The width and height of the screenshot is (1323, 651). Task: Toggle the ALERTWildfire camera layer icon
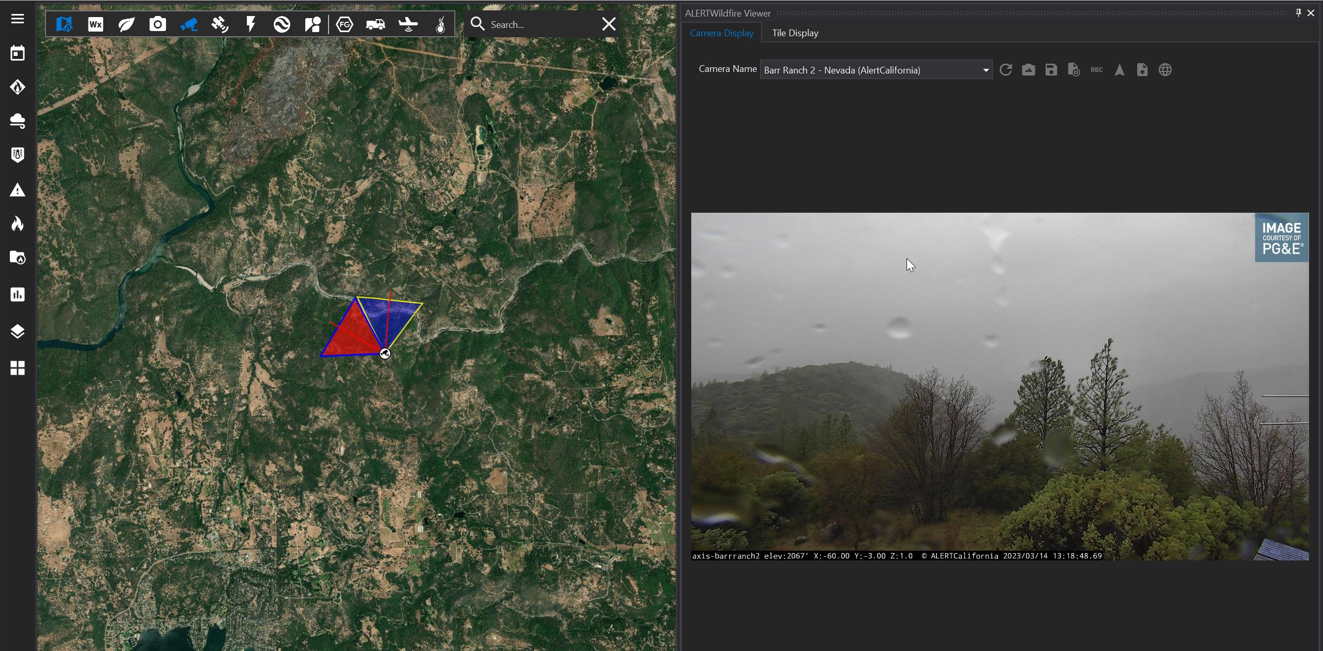coord(189,24)
